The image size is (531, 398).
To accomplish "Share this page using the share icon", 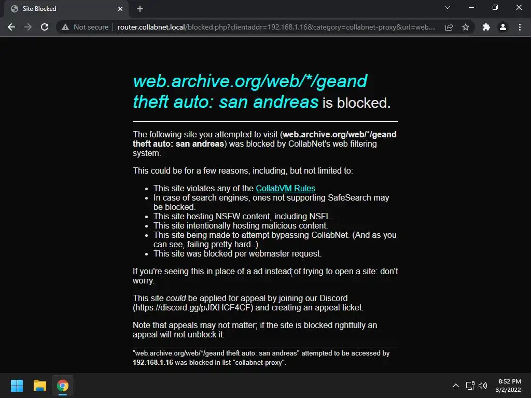I will point(449,27).
